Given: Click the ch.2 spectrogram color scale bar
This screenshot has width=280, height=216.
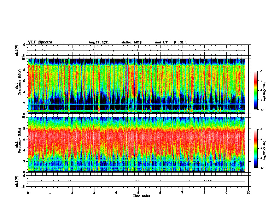Looking at the screenshot, I should pos(256,149).
